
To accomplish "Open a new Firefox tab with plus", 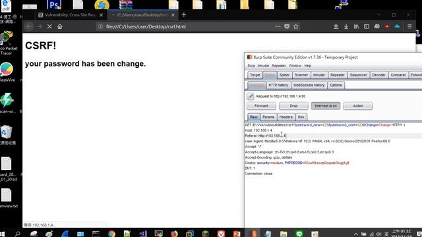I will coord(184,14).
